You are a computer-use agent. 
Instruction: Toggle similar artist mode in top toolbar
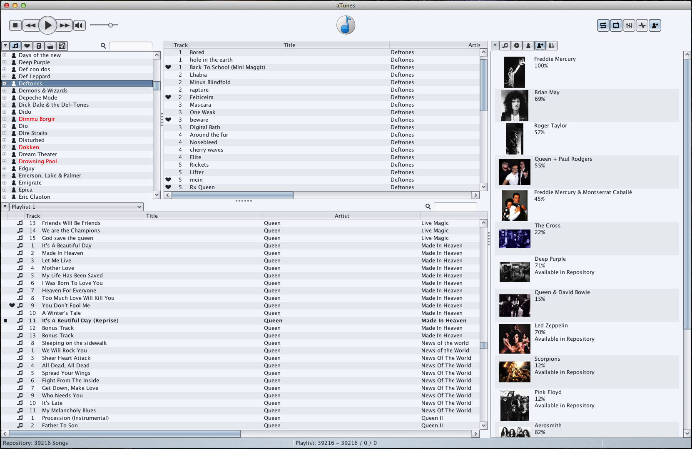coord(655,25)
